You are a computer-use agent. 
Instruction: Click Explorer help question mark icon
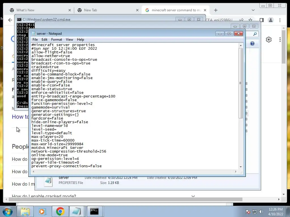(x=252, y=44)
